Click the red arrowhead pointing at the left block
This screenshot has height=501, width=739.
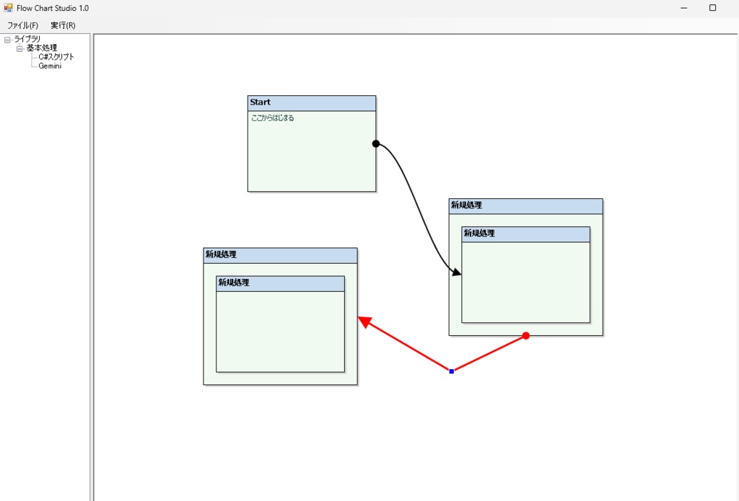tap(363, 320)
